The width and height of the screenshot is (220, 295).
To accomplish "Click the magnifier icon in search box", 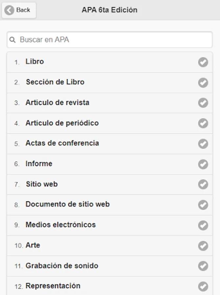I will (12, 40).
